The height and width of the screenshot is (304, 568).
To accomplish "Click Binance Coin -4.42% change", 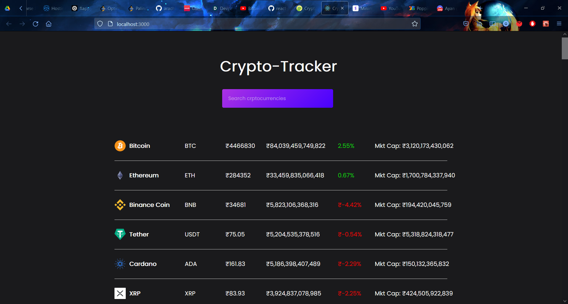I will (x=350, y=205).
